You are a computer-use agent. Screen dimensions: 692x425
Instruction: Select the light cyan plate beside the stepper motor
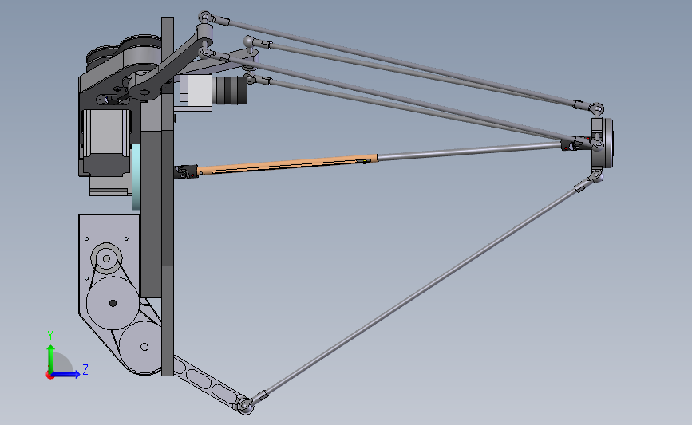(136, 177)
